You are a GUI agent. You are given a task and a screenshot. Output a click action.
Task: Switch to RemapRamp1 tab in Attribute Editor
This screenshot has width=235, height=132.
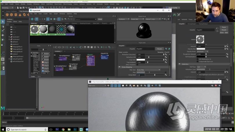pyautogui.click(x=192, y=24)
